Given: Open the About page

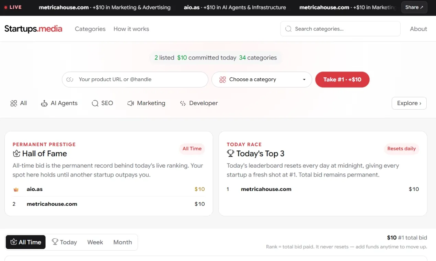Looking at the screenshot, I should (418, 29).
